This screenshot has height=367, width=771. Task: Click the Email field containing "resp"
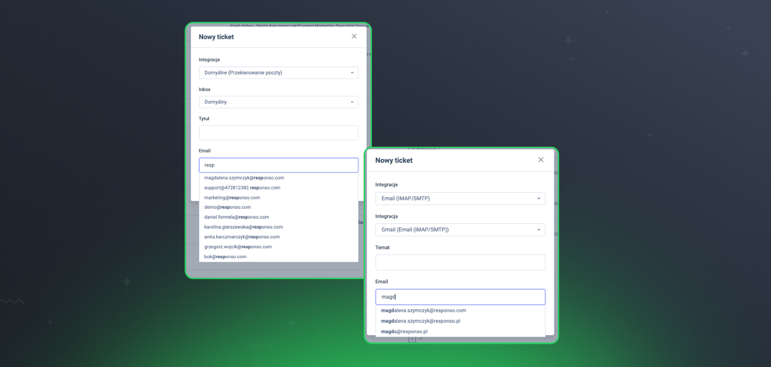click(x=278, y=165)
